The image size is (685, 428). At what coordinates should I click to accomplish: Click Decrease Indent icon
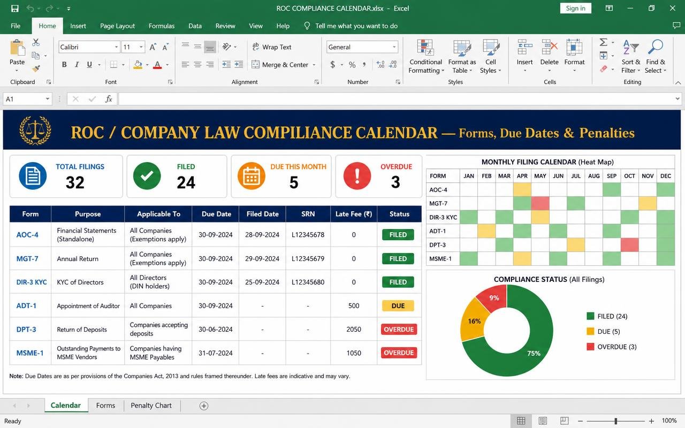pos(226,65)
